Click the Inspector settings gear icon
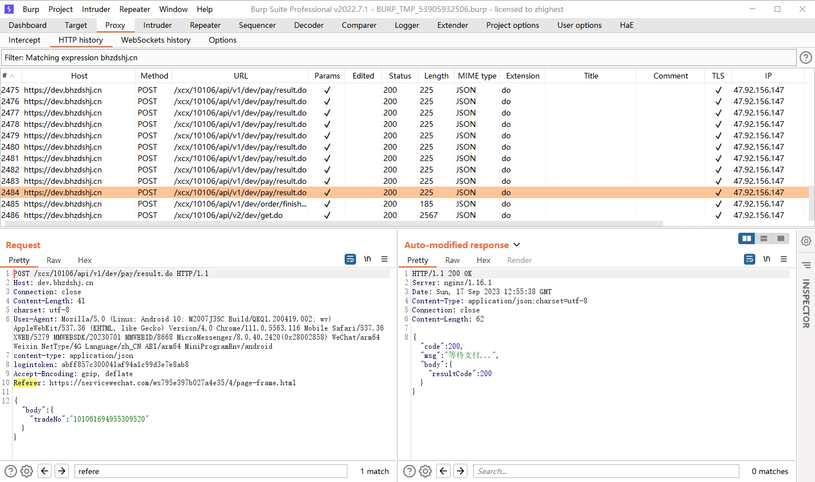The height and width of the screenshot is (482, 815). pyautogui.click(x=806, y=241)
